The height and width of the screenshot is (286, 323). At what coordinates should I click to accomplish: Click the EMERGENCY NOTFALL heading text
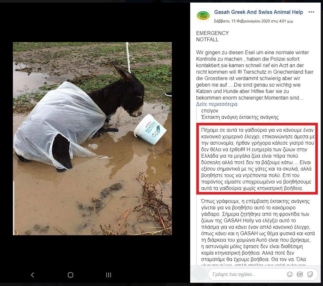coord(212,36)
